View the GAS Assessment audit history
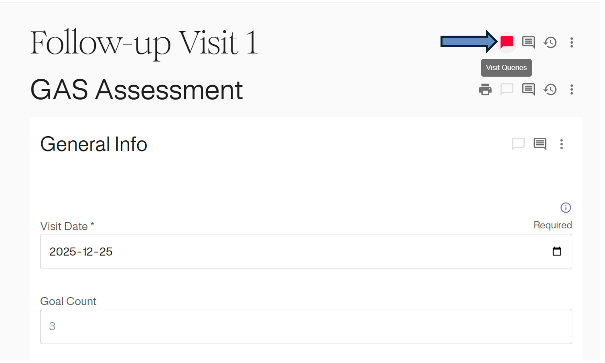Screen dimensions: 605x363 click(x=550, y=89)
